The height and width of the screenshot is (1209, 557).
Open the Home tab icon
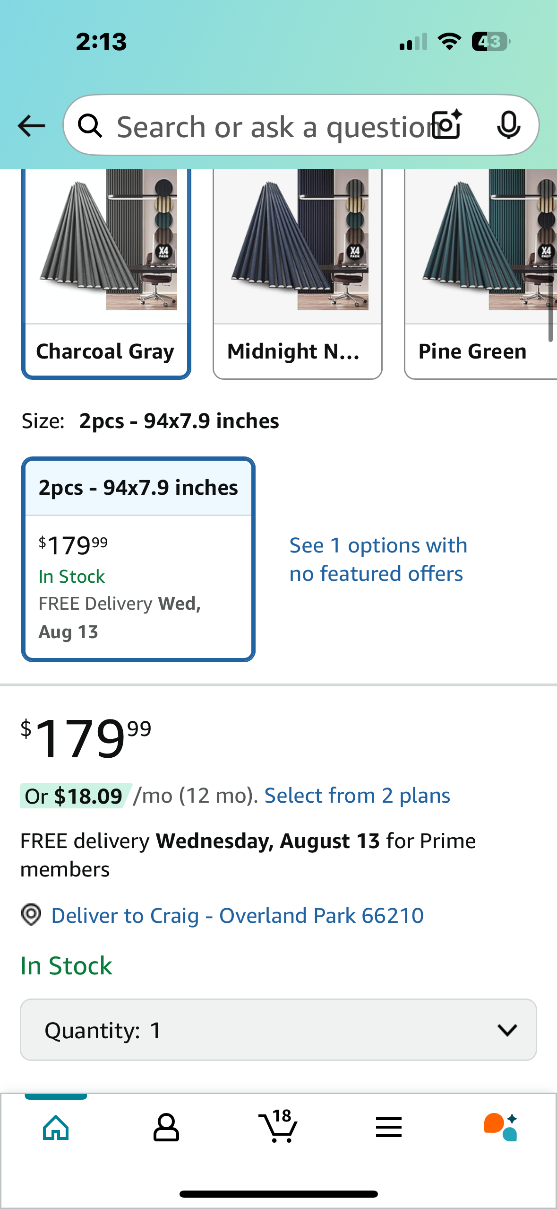tap(56, 1128)
